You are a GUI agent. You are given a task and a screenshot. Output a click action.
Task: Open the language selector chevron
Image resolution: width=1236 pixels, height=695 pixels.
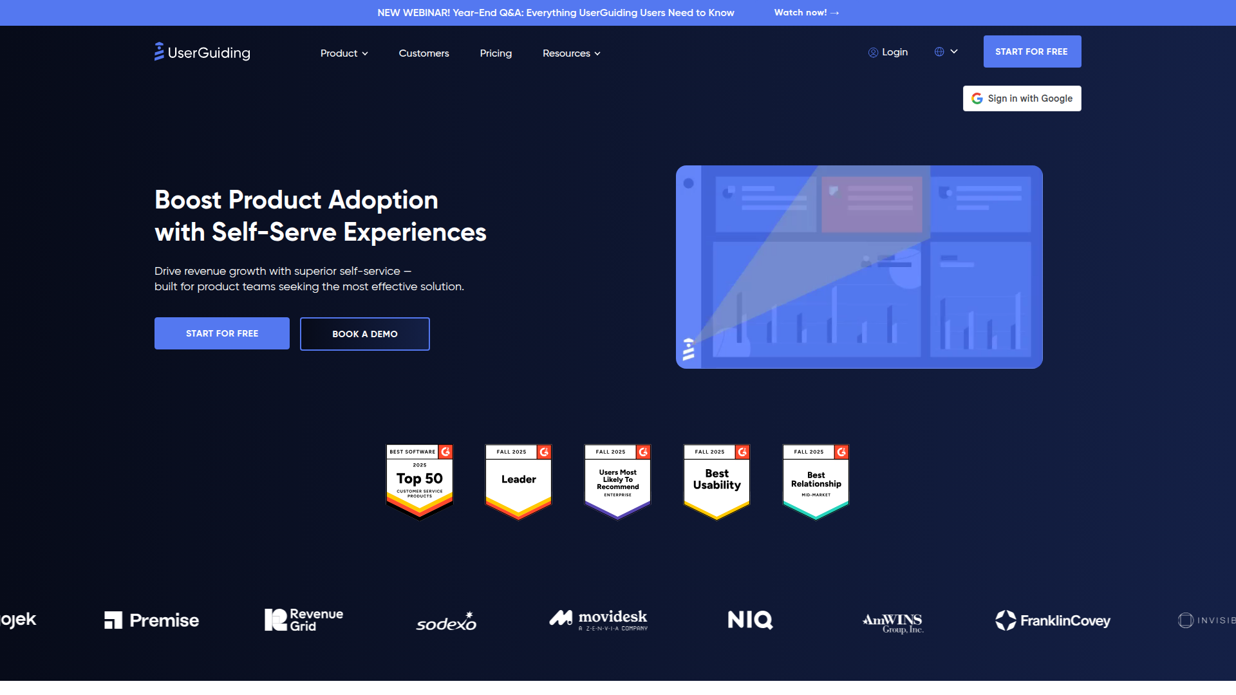click(x=955, y=51)
